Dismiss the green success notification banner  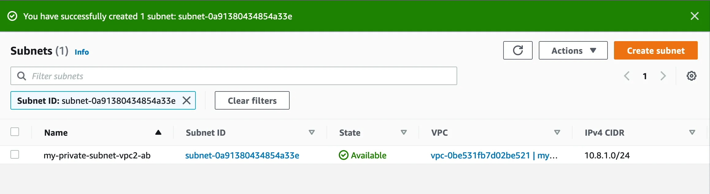pos(694,16)
